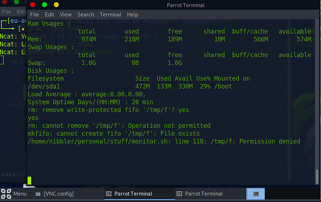Click the monitor.sh permission denied output line
This screenshot has height=202, width=321.
164,141
